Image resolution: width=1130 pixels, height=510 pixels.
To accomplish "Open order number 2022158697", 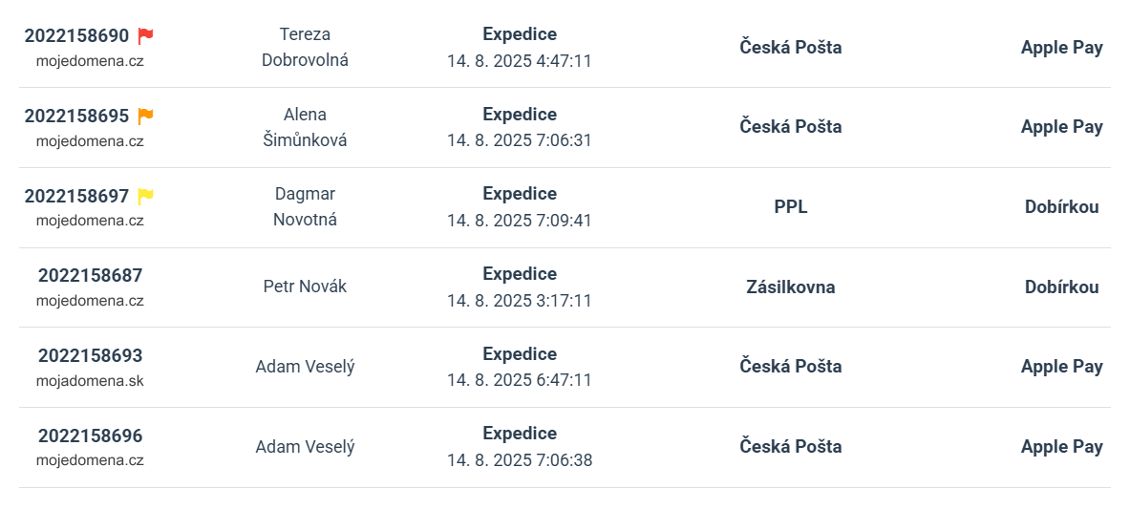I will [76, 196].
